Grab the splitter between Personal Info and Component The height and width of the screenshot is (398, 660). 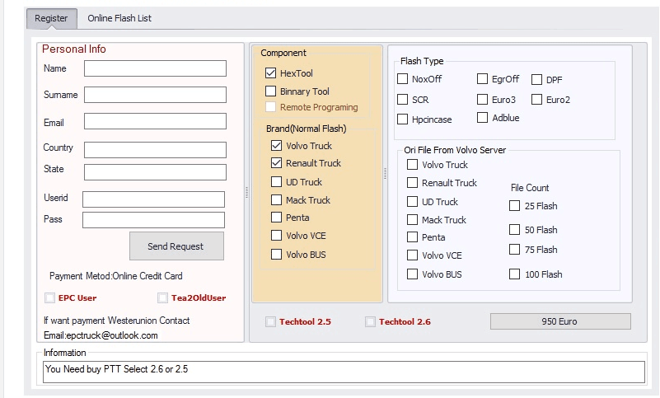(247, 192)
